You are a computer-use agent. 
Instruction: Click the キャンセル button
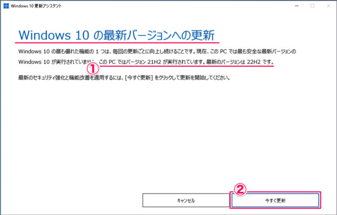click(186, 200)
